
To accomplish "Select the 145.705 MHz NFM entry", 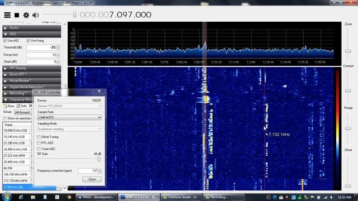I will [17, 175].
